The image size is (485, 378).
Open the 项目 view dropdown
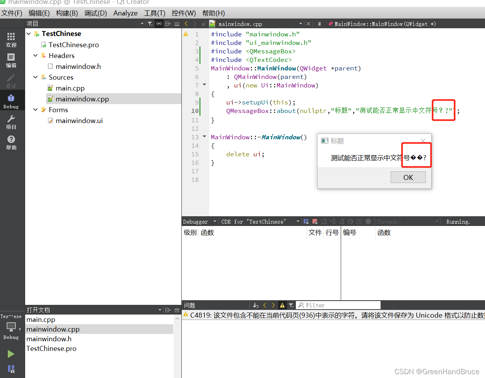[142, 24]
